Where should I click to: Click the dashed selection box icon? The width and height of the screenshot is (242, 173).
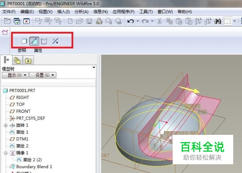point(227,21)
